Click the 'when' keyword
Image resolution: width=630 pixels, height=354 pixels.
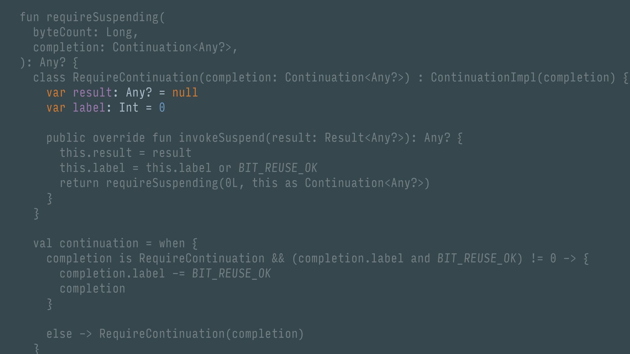172,244
